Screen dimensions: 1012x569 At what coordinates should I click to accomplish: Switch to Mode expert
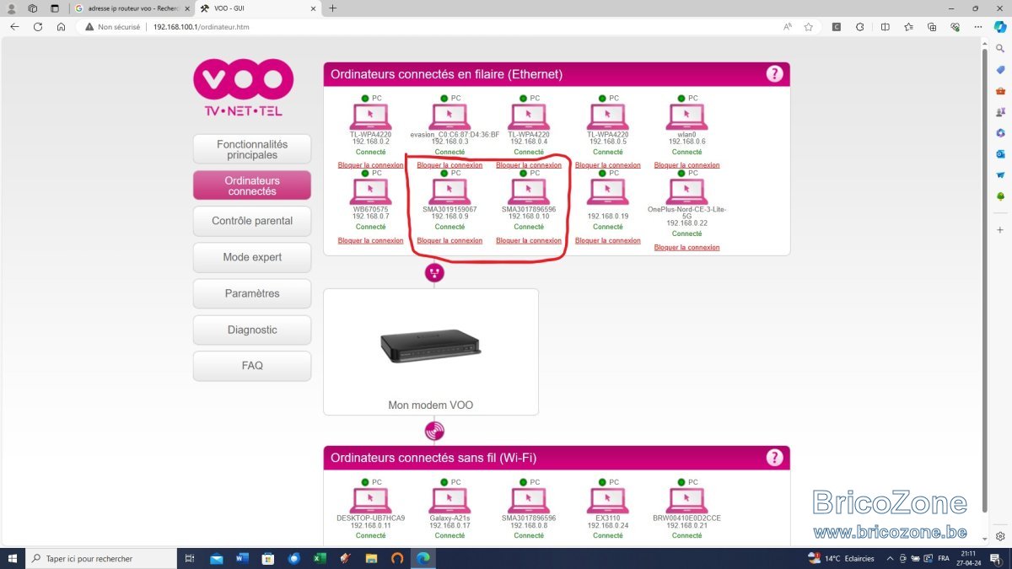[252, 257]
